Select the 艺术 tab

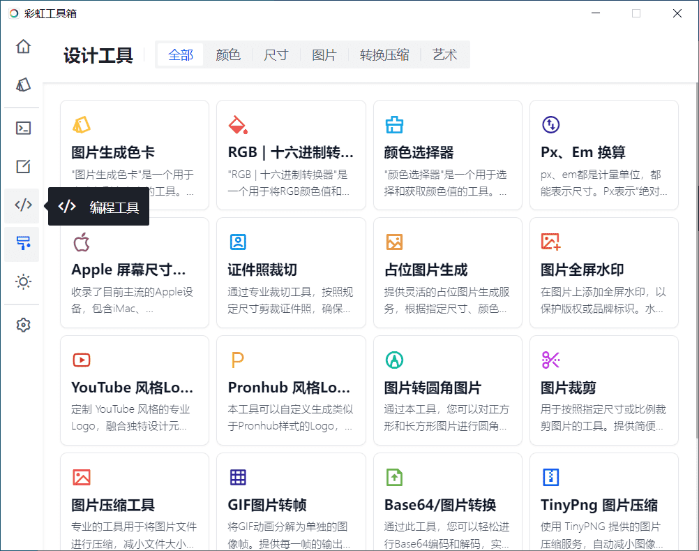pyautogui.click(x=444, y=55)
